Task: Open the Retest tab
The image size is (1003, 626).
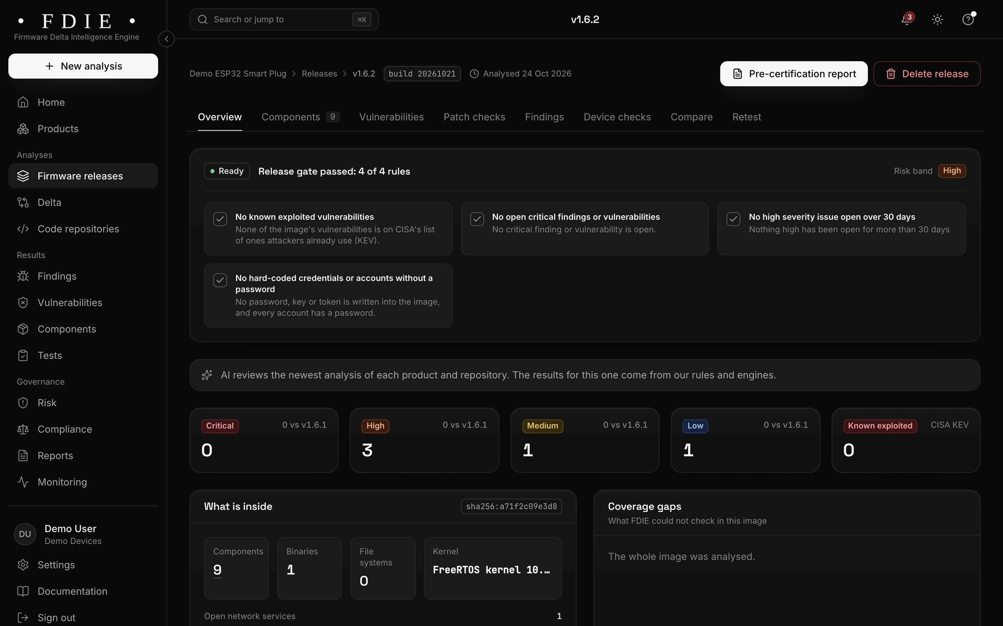Action: click(x=746, y=117)
